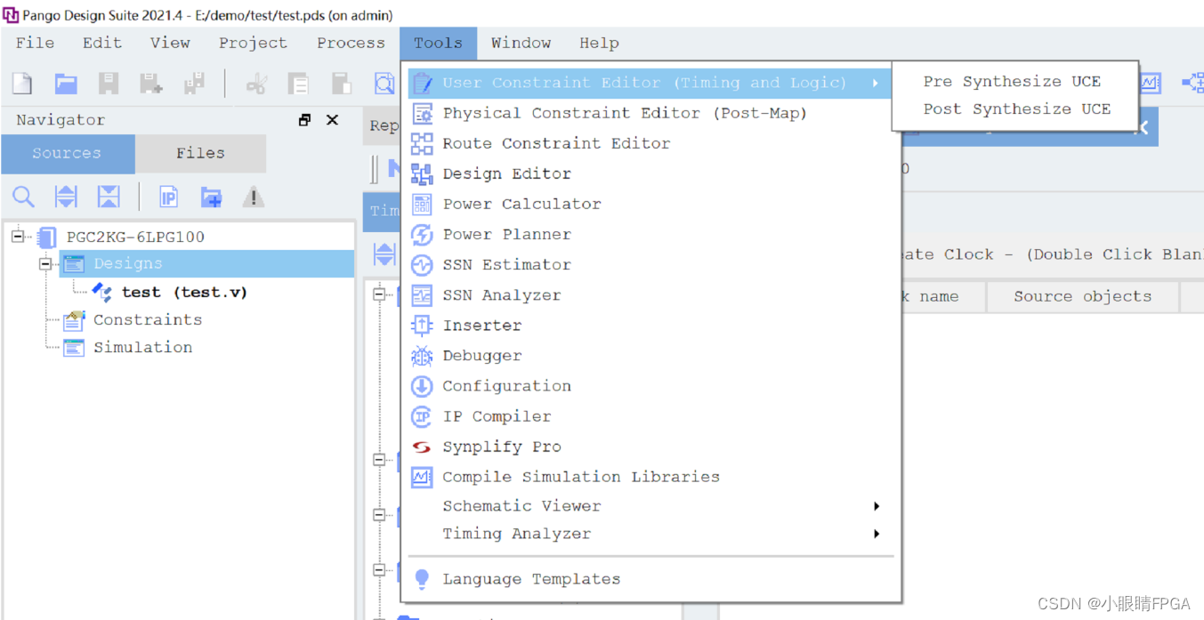Select the Simulation tree item
The height and width of the screenshot is (620, 1204).
click(142, 347)
